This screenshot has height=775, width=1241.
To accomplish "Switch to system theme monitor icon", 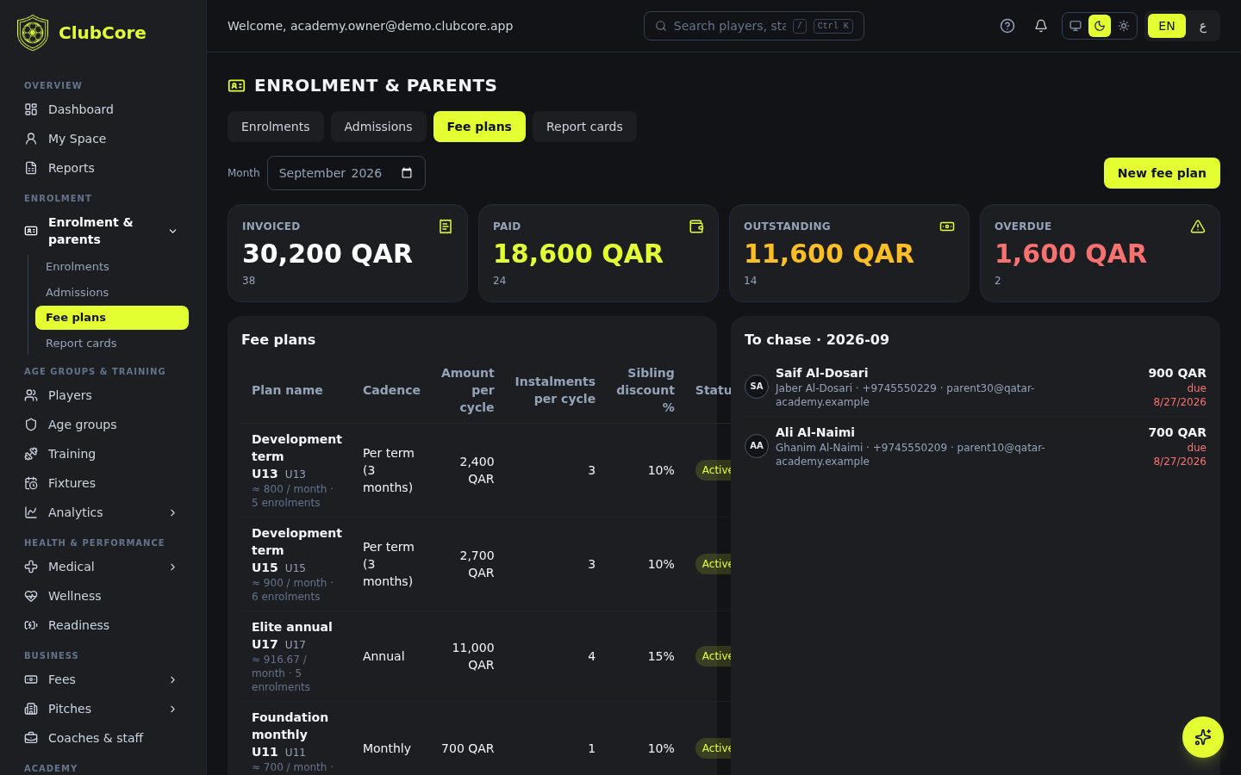I will (1076, 26).
